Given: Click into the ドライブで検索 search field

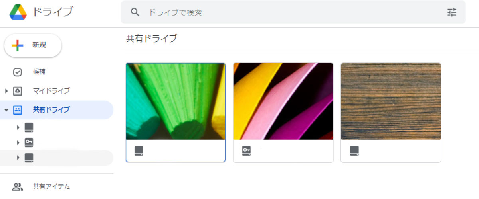Looking at the screenshot, I should [293, 12].
